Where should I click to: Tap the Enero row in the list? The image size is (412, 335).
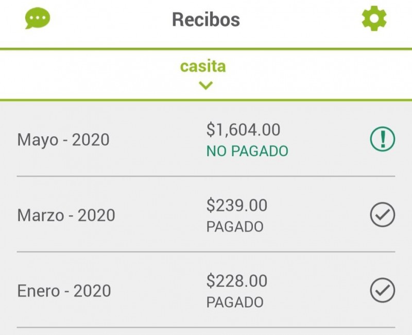206,290
